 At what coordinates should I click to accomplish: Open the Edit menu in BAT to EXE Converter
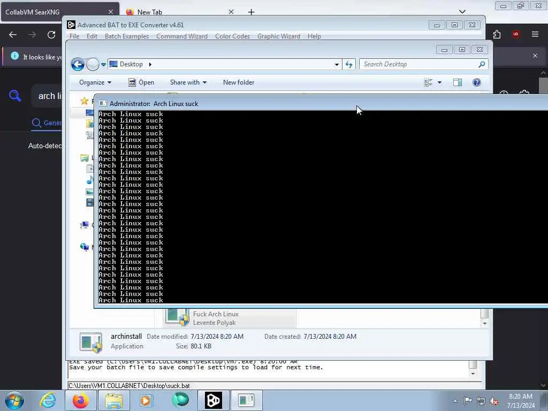pos(92,36)
